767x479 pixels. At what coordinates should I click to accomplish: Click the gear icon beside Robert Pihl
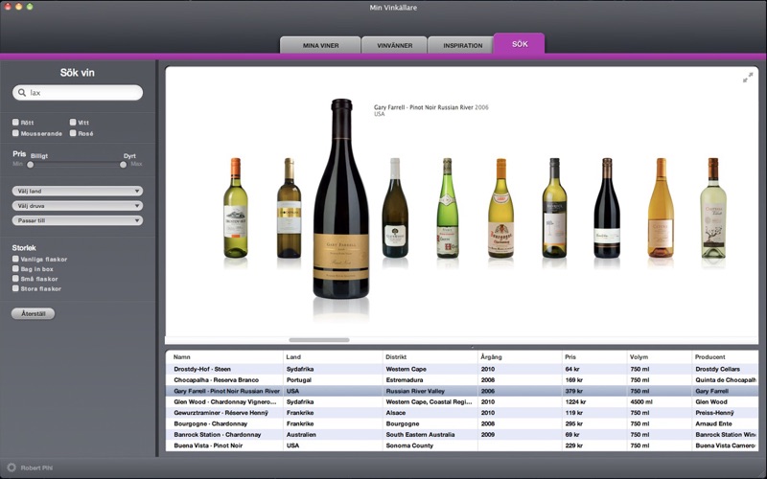pos(12,469)
